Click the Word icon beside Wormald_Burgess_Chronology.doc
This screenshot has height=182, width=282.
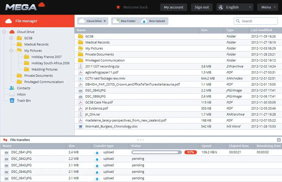point(80,126)
